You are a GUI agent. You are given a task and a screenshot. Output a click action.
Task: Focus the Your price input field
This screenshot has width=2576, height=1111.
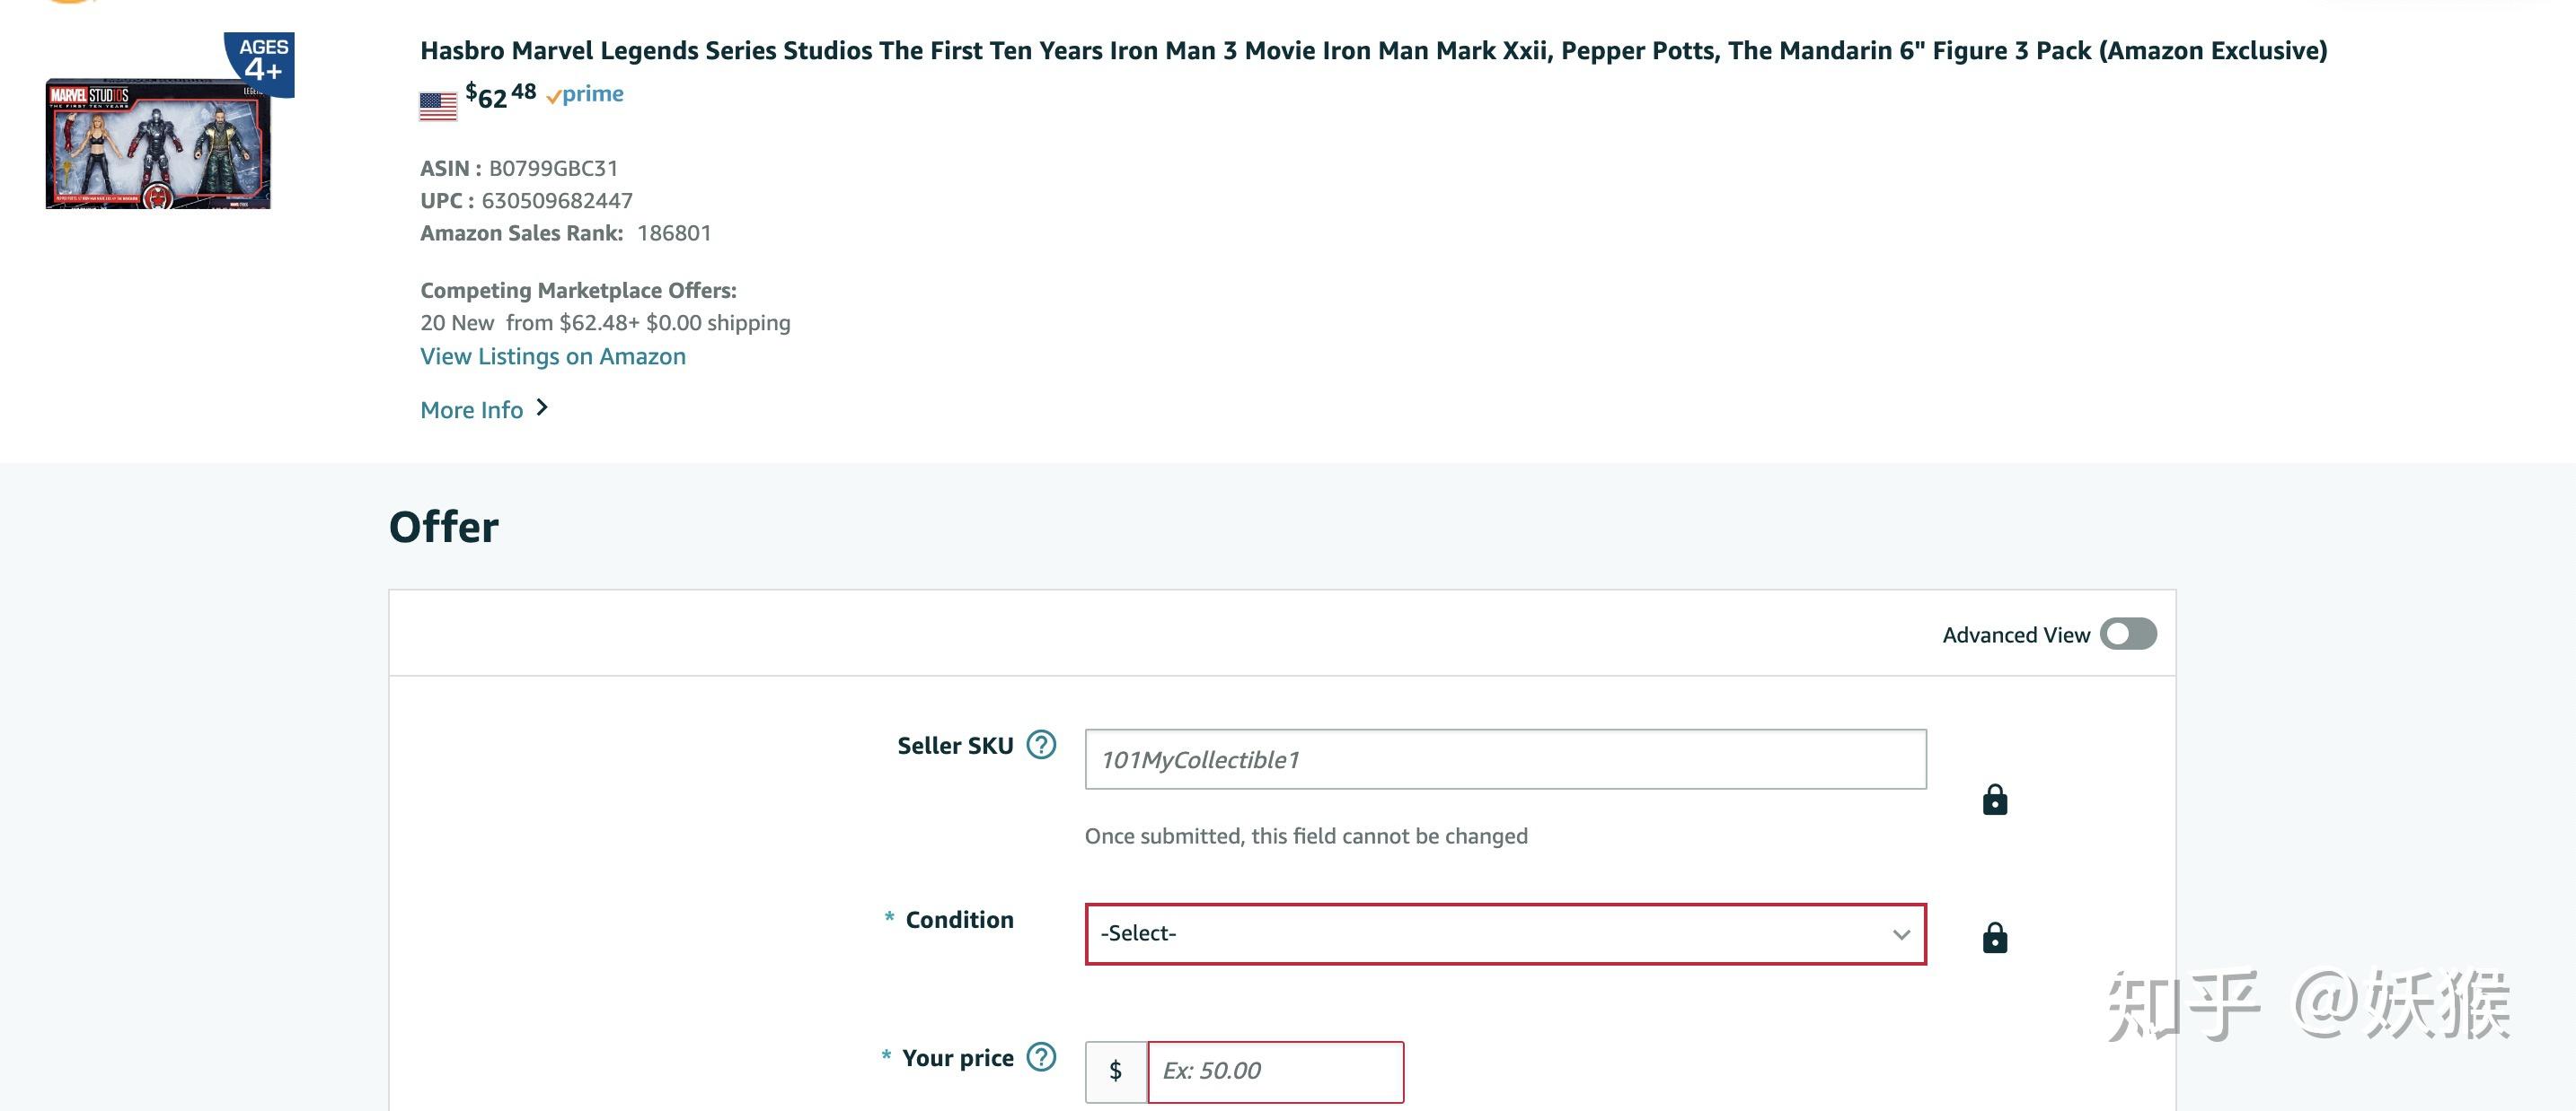[1274, 1071]
